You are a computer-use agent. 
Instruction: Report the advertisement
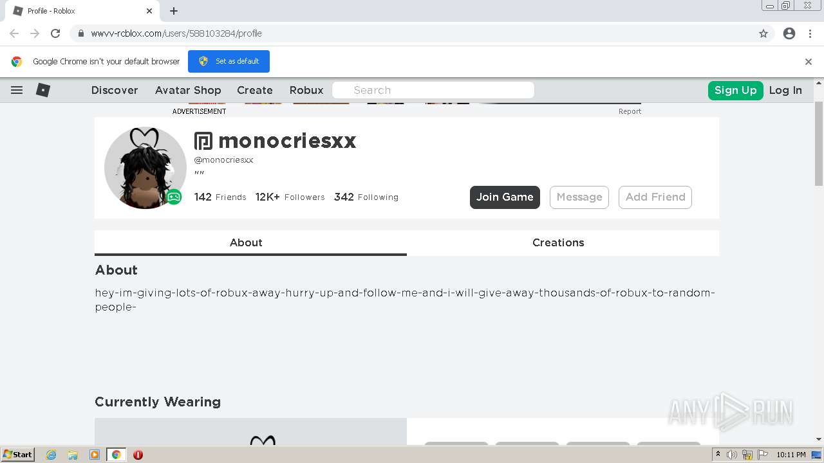pos(630,111)
